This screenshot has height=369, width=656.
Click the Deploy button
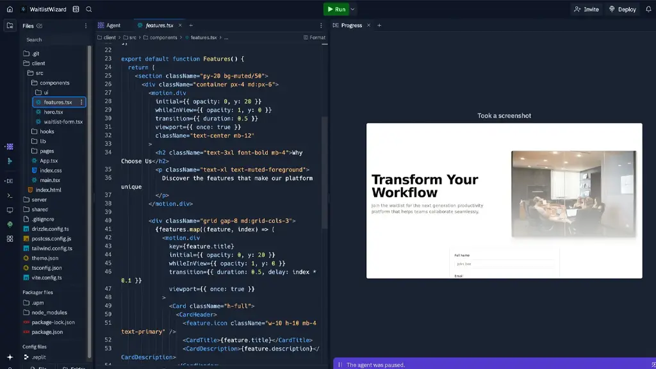pyautogui.click(x=623, y=9)
